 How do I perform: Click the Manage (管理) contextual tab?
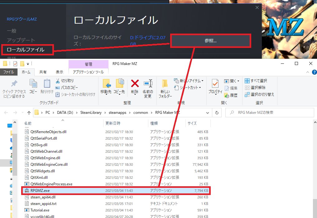88,64
